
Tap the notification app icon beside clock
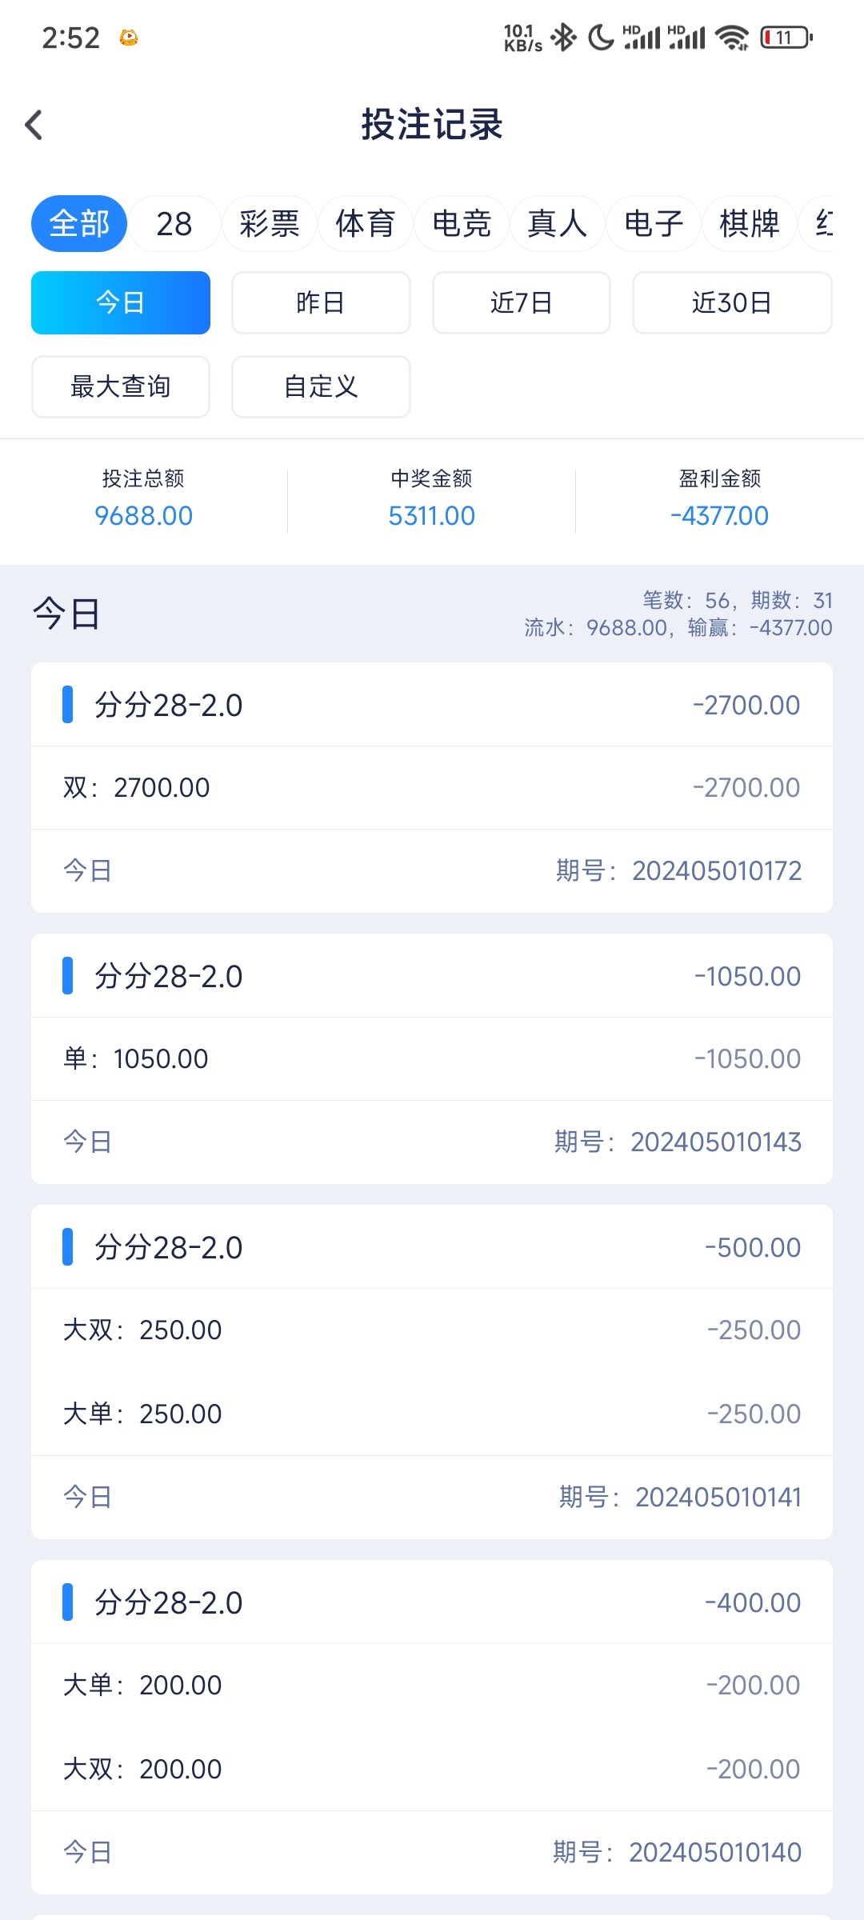point(129,38)
